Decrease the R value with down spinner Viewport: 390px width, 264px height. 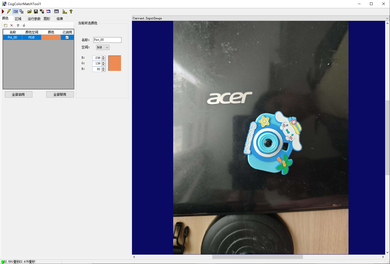[x=103, y=59]
